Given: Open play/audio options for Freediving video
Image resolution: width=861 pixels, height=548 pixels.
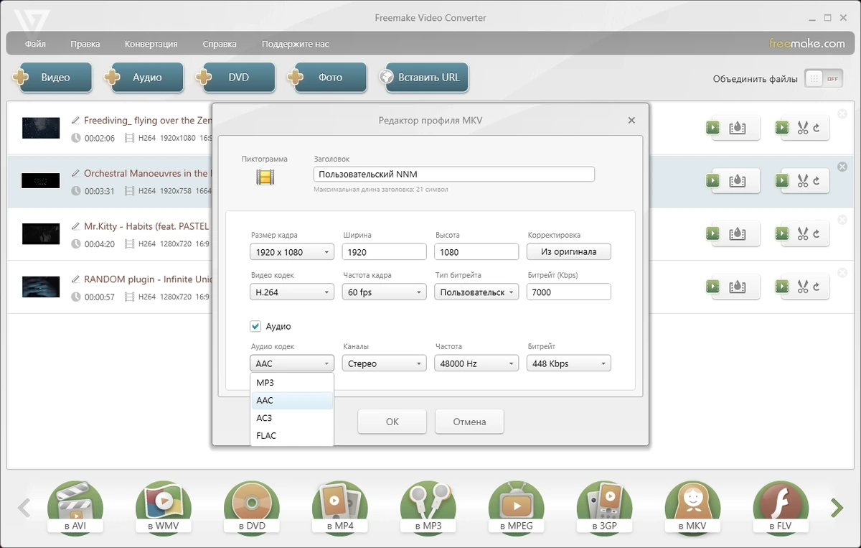Looking at the screenshot, I should pyautogui.click(x=732, y=128).
